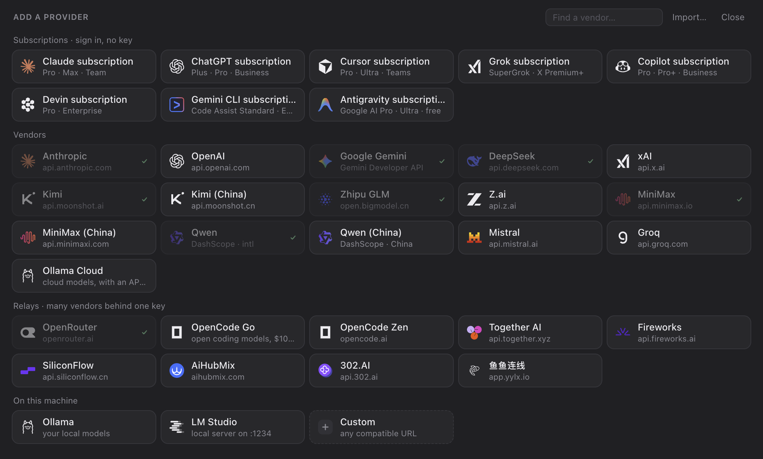Click the 'api.together.xyz' text
The image size is (763, 459).
coord(519,339)
